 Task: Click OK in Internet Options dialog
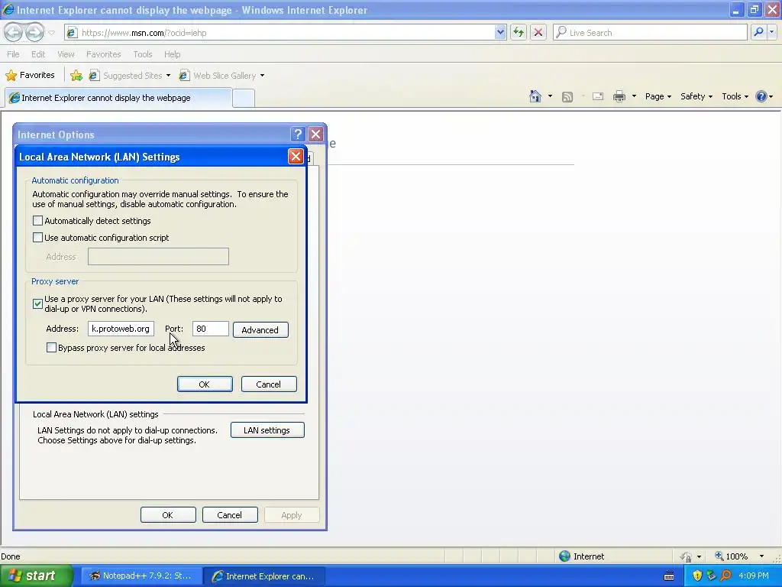(168, 515)
